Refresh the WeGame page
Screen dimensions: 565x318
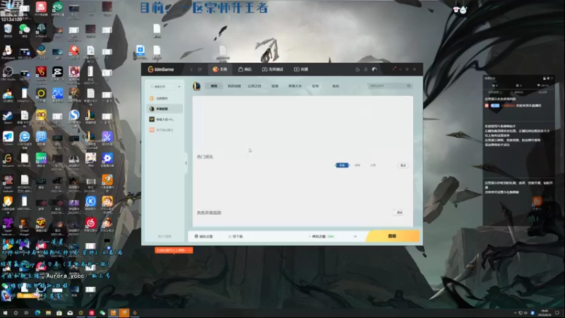click(200, 69)
